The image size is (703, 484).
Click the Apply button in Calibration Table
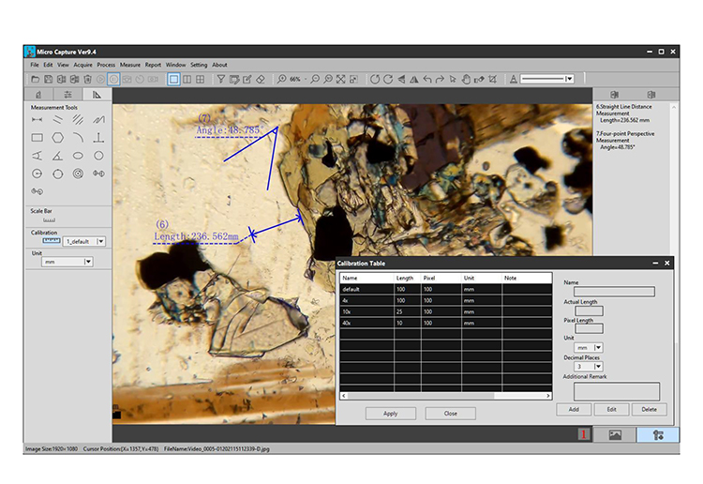(390, 414)
